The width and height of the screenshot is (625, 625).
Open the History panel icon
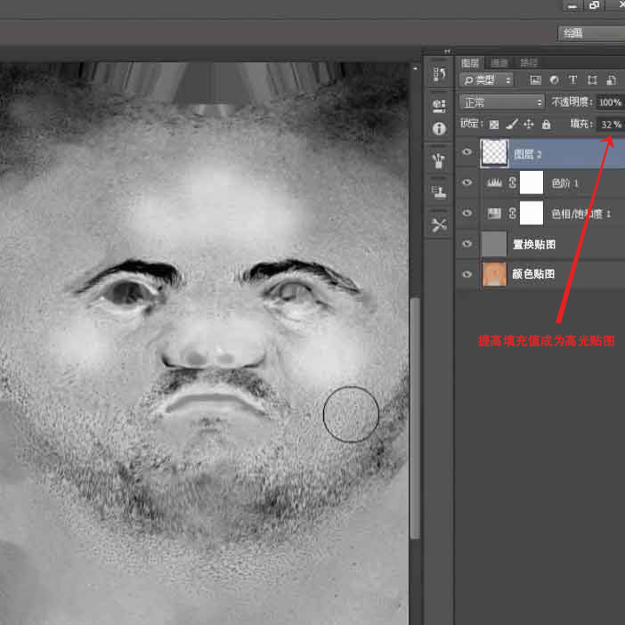[438, 74]
